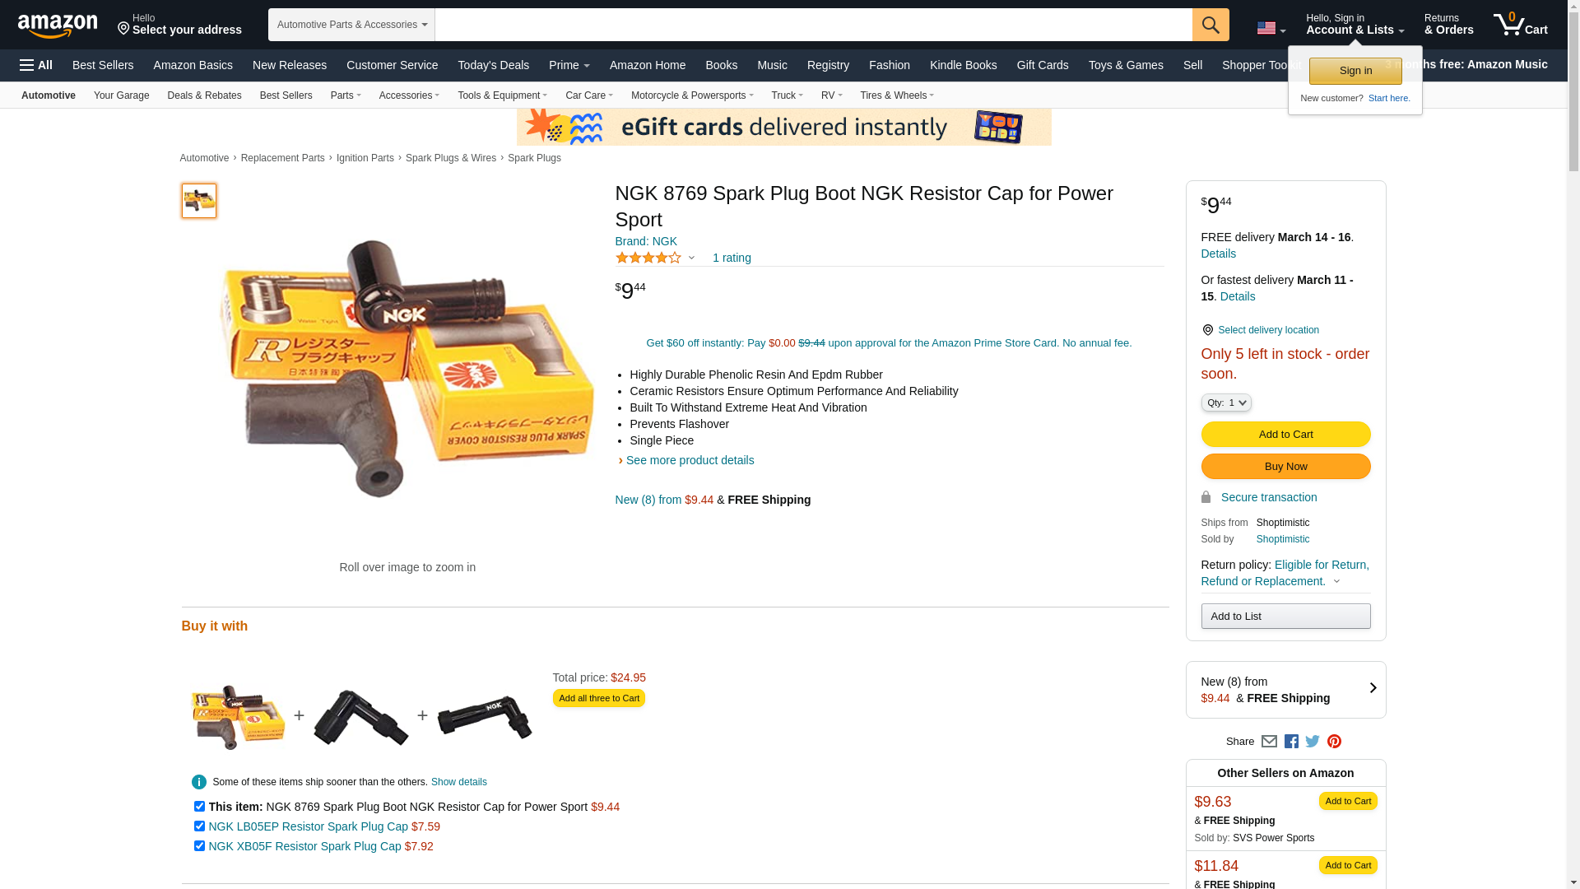Open the All hamburger menu
The height and width of the screenshot is (889, 1580).
pyautogui.click(x=36, y=65)
